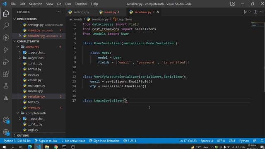This screenshot has height=149, width=265.
Task: Open the run button dropdown arrow
Action: tap(250, 12)
